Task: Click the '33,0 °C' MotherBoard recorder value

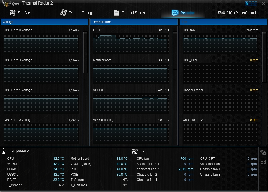Action: click(163, 60)
